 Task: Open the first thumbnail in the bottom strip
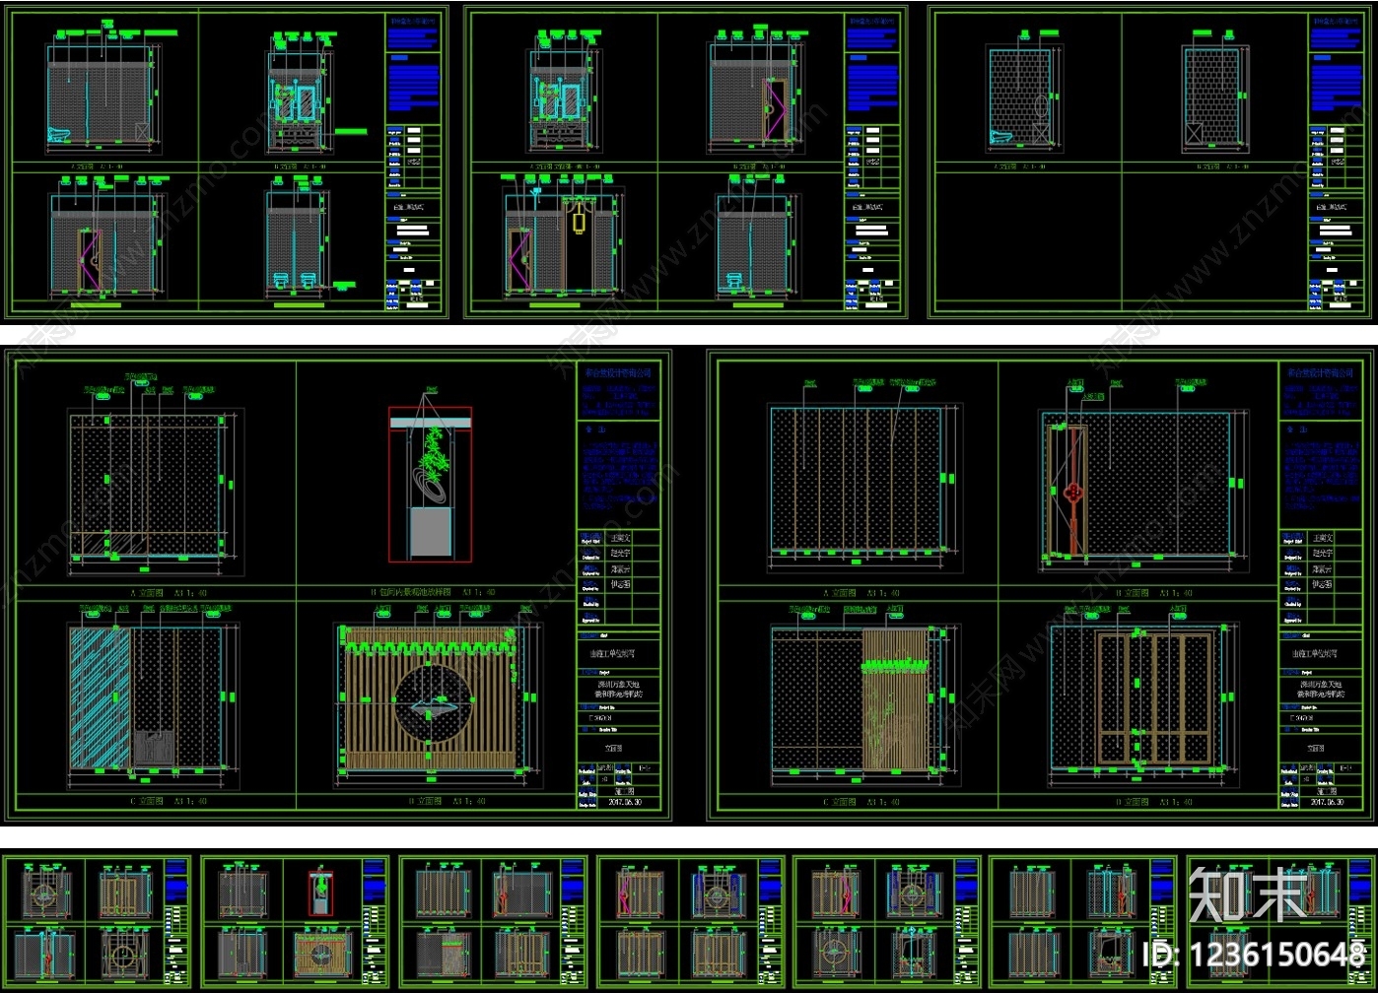coord(97,921)
